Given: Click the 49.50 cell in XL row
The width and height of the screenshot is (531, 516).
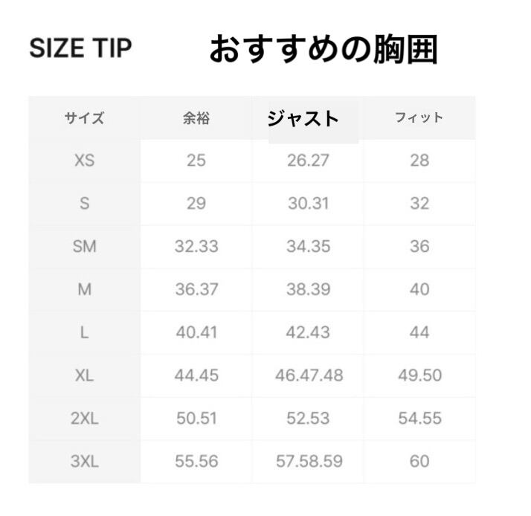Looking at the screenshot, I should pyautogui.click(x=419, y=376).
